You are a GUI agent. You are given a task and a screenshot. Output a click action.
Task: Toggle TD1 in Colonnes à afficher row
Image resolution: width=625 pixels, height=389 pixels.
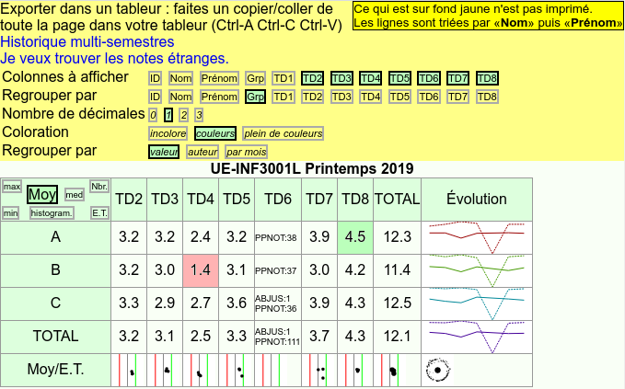pyautogui.click(x=283, y=78)
